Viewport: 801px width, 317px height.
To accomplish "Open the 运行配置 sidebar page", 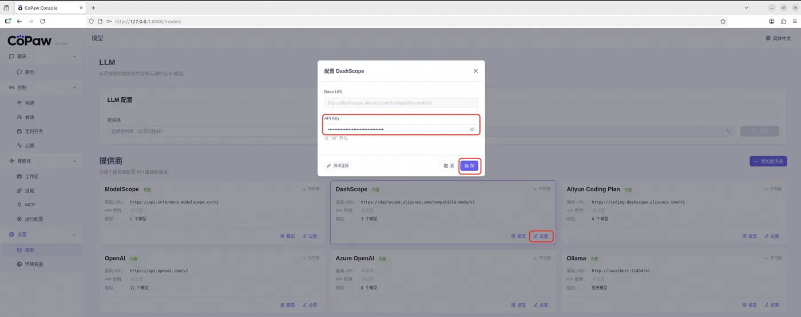I will click(34, 219).
